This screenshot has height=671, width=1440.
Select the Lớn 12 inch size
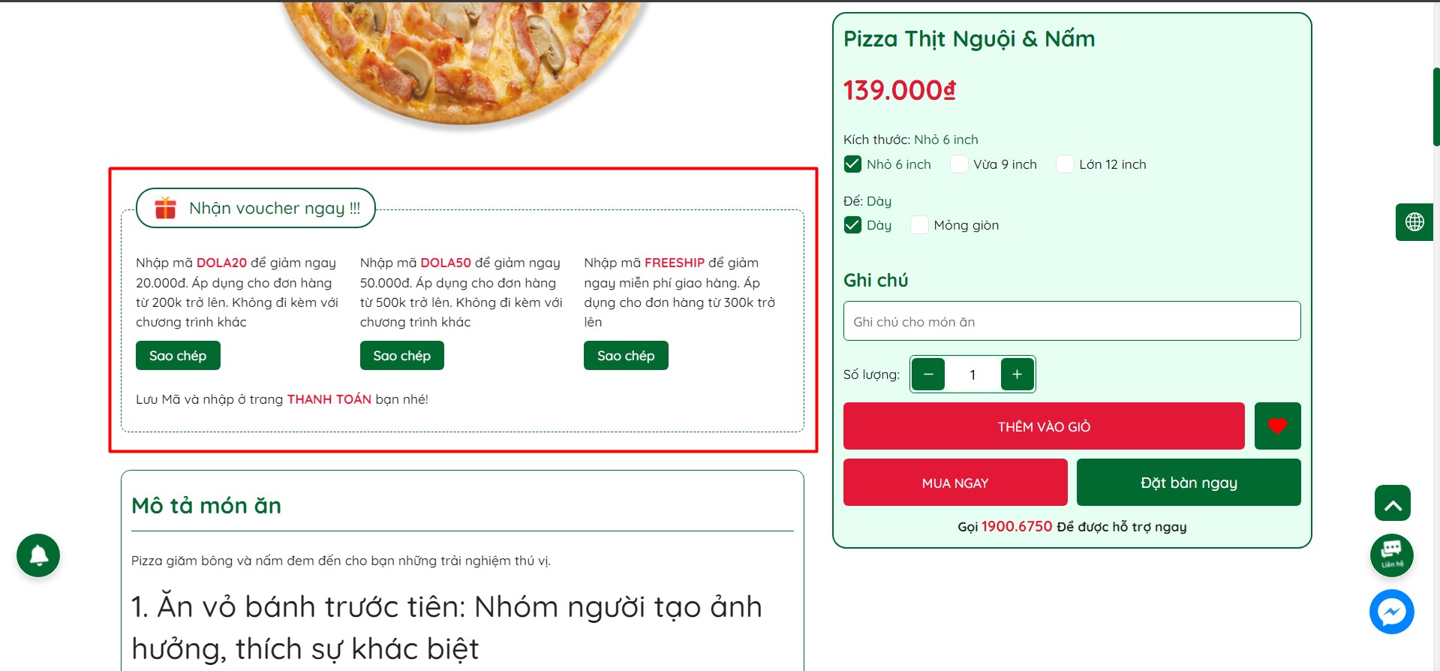(1065, 164)
